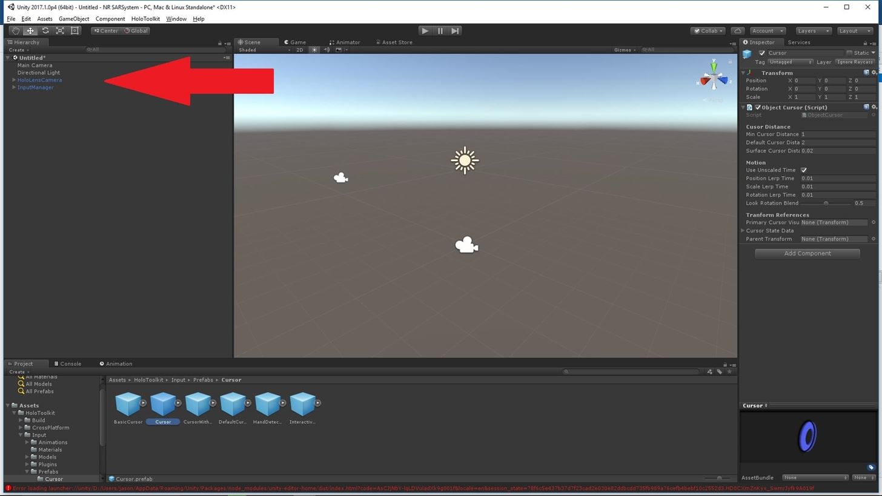Viewport: 882px width, 496px height.
Task: Toggle the Static checkbox in Inspector
Action: pos(849,53)
